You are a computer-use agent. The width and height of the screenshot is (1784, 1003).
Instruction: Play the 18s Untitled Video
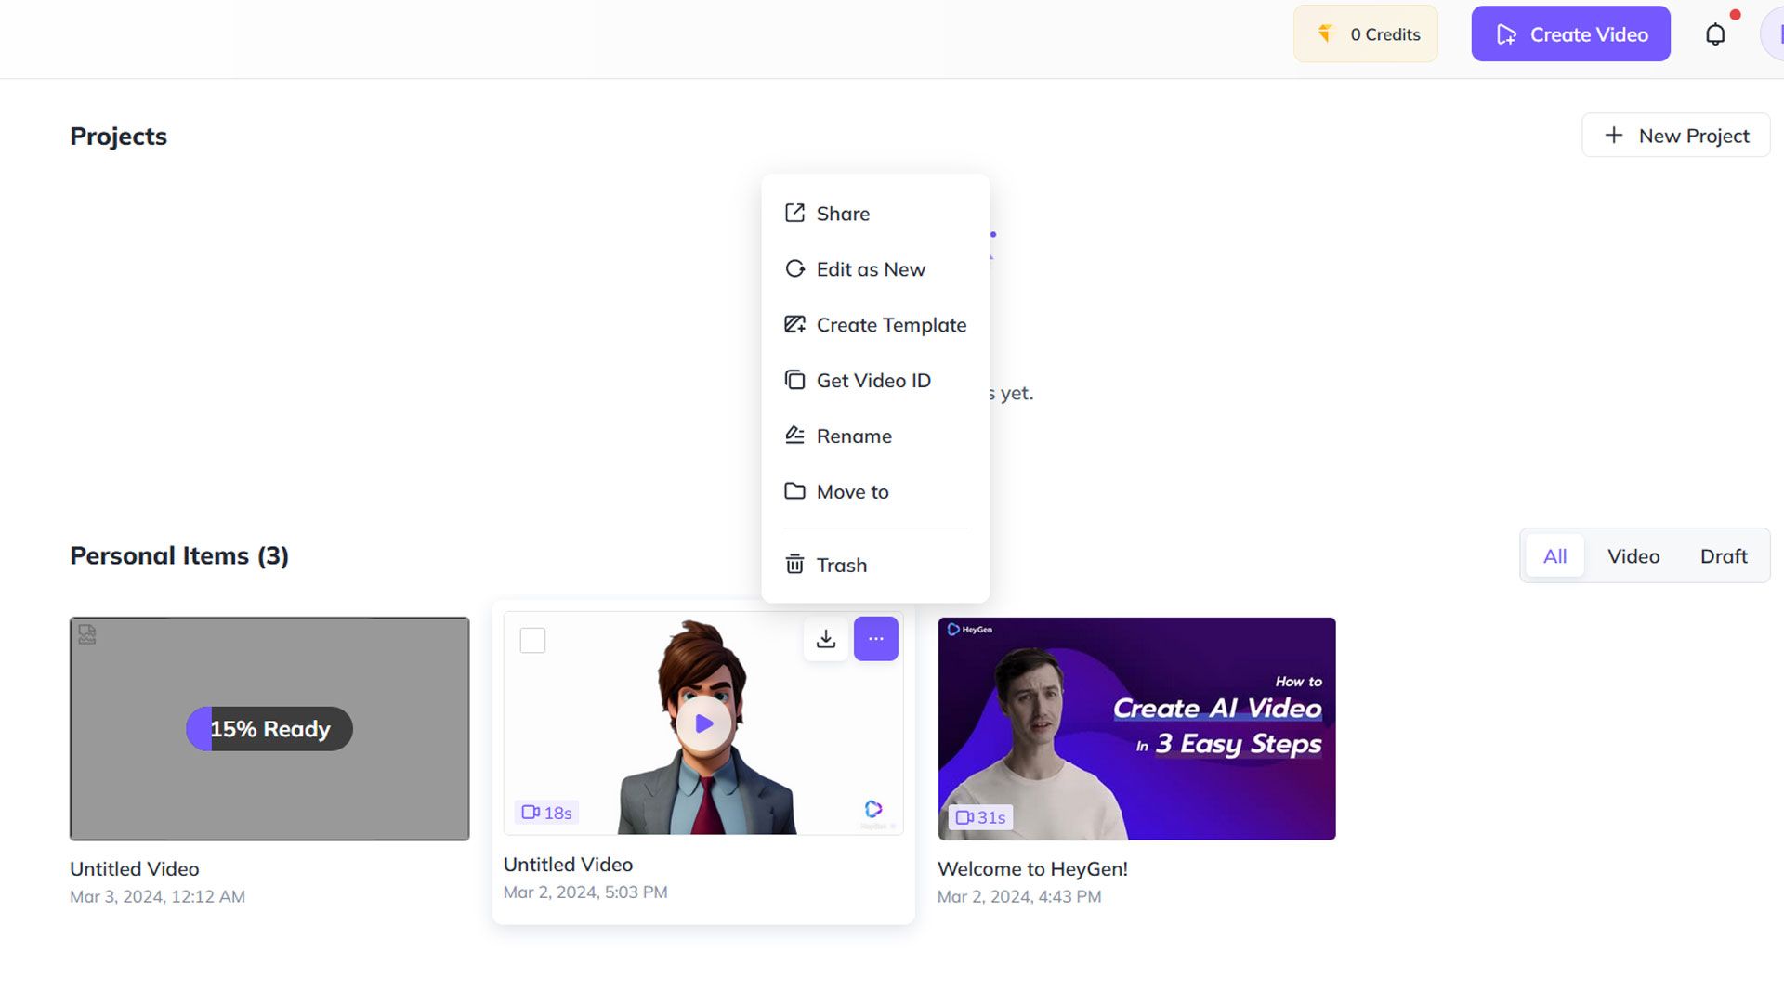[703, 723]
